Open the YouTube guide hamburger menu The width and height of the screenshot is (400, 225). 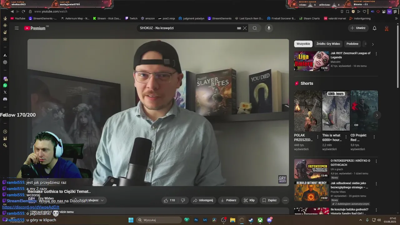17,28
